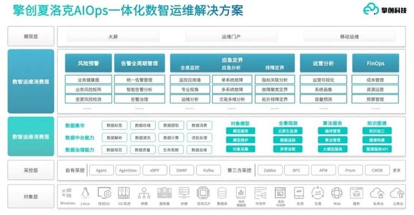Select the 风险预警 header block
This screenshot has height=215, width=414.
(x=88, y=63)
